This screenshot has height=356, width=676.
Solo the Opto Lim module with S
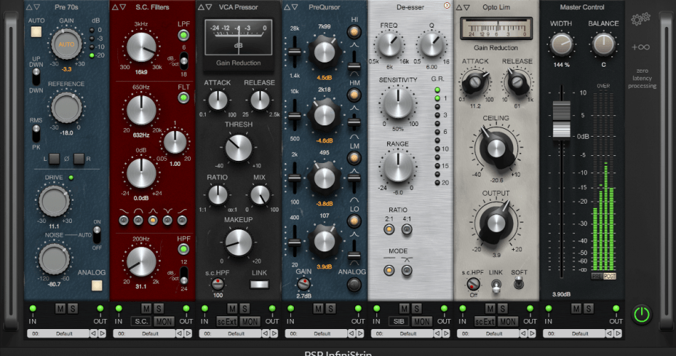click(502, 308)
